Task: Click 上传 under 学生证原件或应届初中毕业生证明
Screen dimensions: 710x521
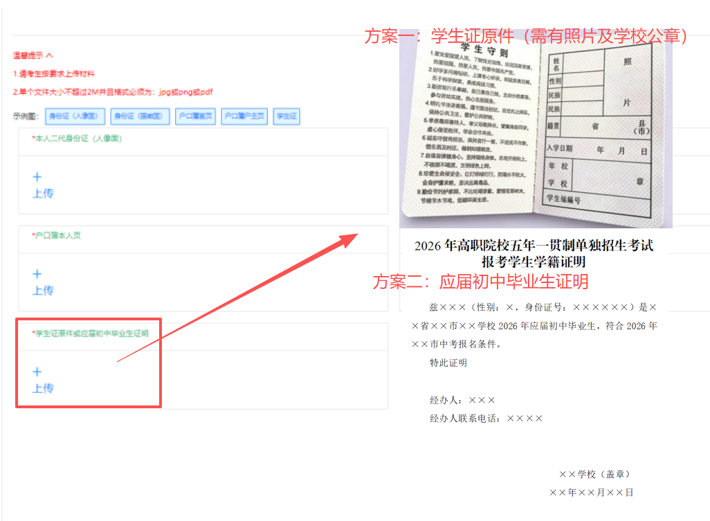Action: point(43,388)
